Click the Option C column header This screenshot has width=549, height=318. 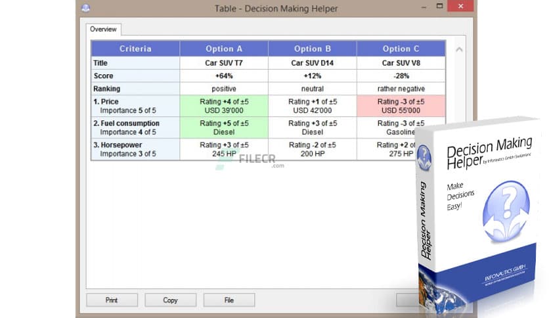(401, 49)
